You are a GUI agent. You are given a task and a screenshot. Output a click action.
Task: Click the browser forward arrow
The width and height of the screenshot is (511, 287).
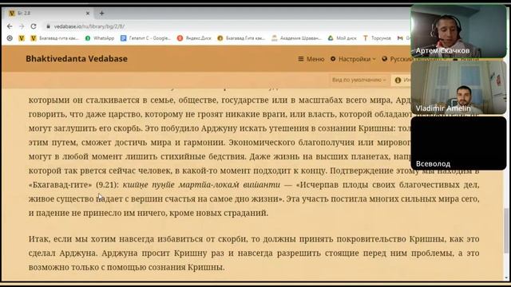(22, 26)
